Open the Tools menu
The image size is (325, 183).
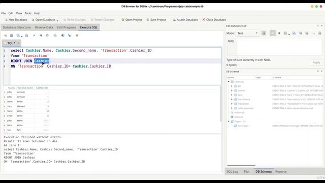pos(28,13)
